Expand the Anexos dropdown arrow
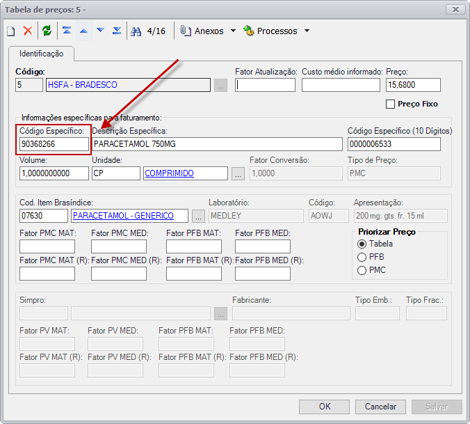The width and height of the screenshot is (470, 424). pyautogui.click(x=233, y=31)
